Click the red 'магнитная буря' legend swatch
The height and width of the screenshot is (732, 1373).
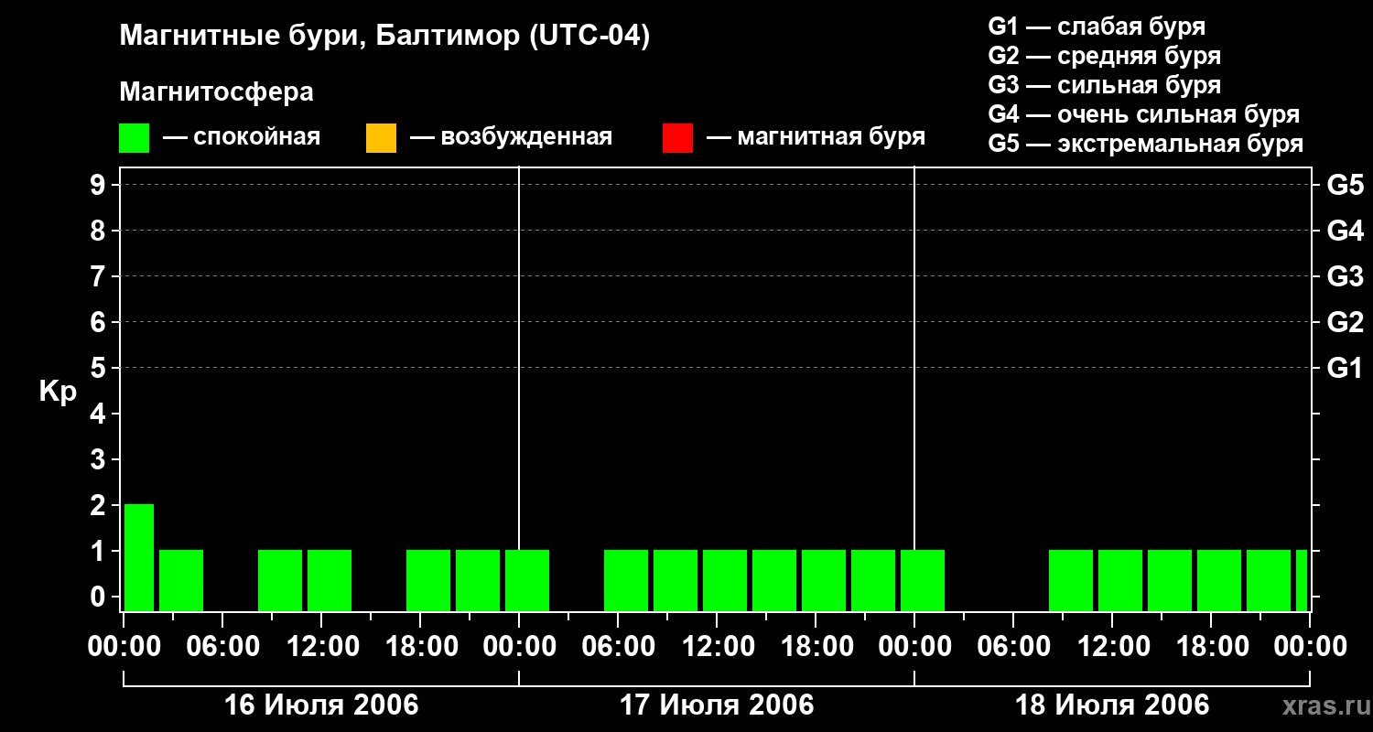pos(677,138)
